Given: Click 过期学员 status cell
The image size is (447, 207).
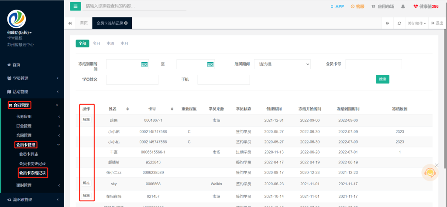Looking at the screenshot, I should 244,152.
